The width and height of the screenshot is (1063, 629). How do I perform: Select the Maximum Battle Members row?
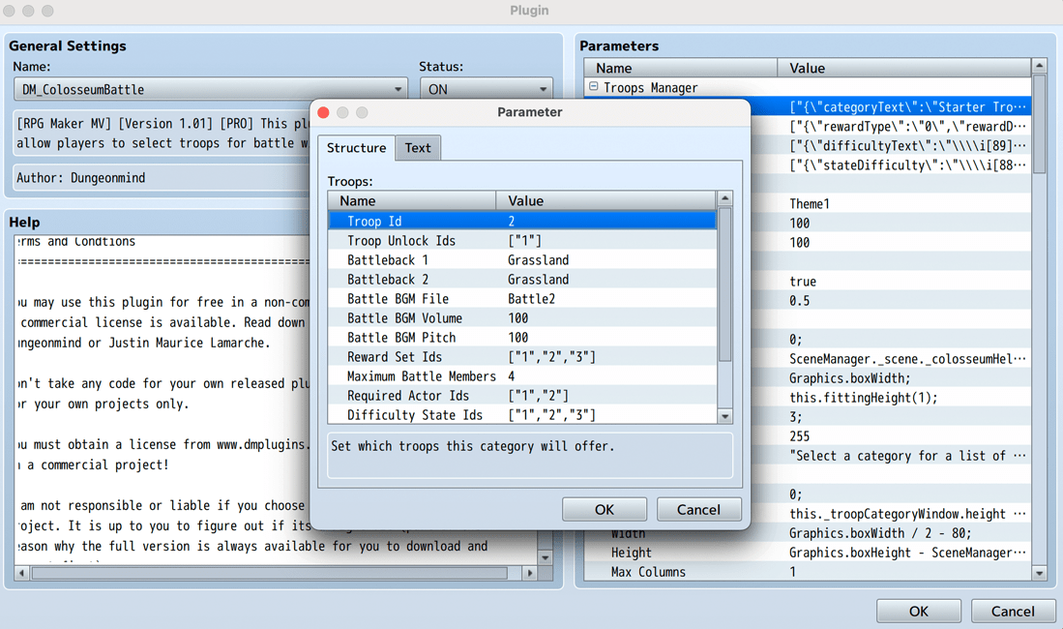[521, 375]
